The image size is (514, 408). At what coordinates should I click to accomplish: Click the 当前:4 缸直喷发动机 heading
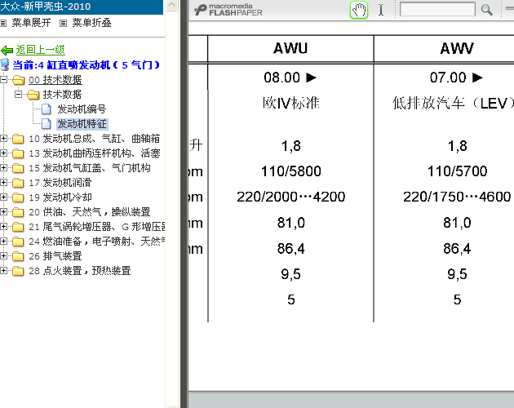coord(86,65)
